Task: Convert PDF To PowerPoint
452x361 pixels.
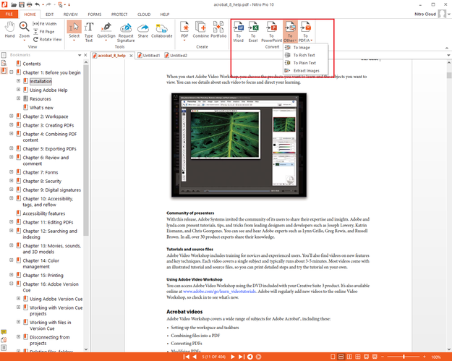Action: 271,32
